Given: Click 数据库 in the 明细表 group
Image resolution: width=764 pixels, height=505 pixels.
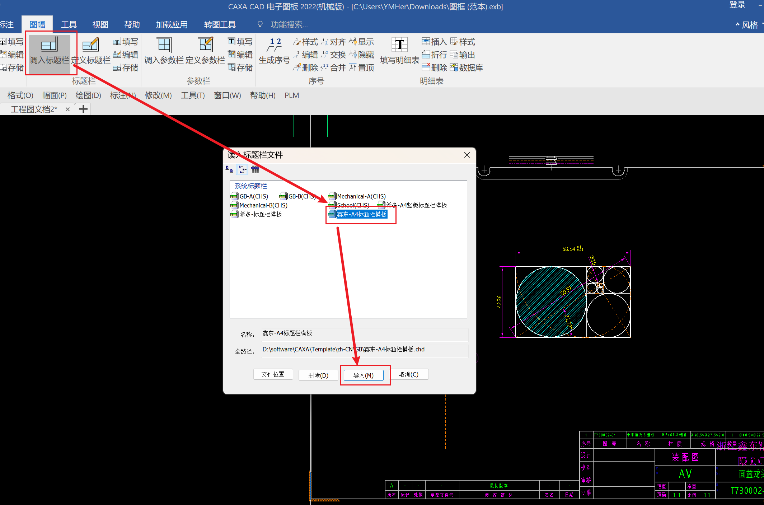Looking at the screenshot, I should (467, 67).
